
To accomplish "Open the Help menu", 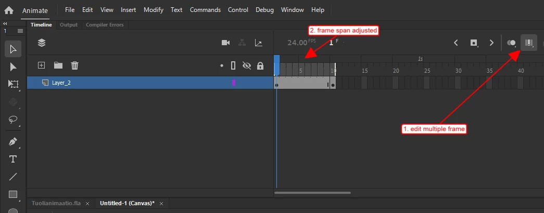I will [x=318, y=10].
